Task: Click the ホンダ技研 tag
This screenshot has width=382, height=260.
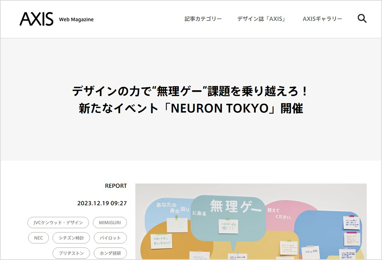Action: click(110, 253)
